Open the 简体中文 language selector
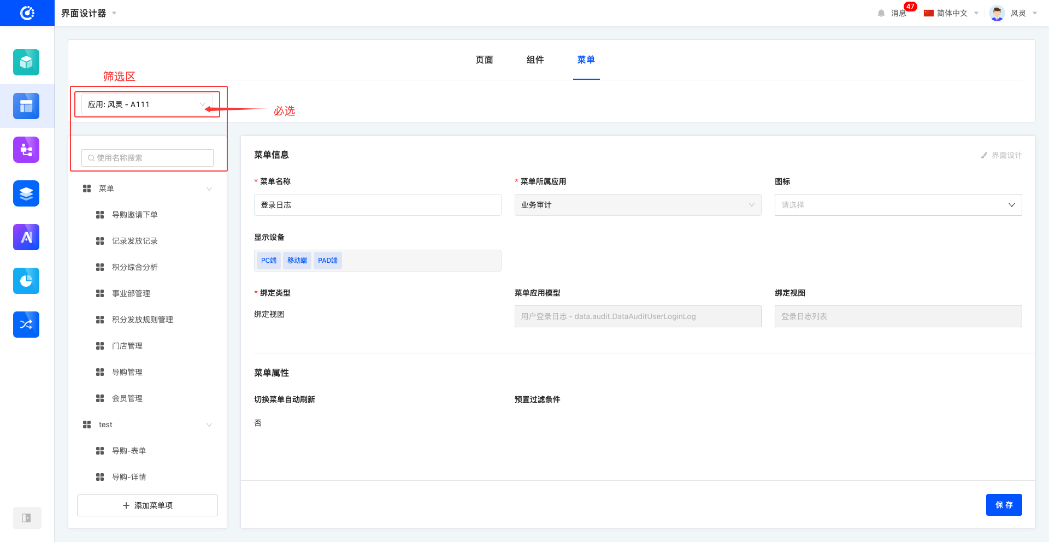 951,13
